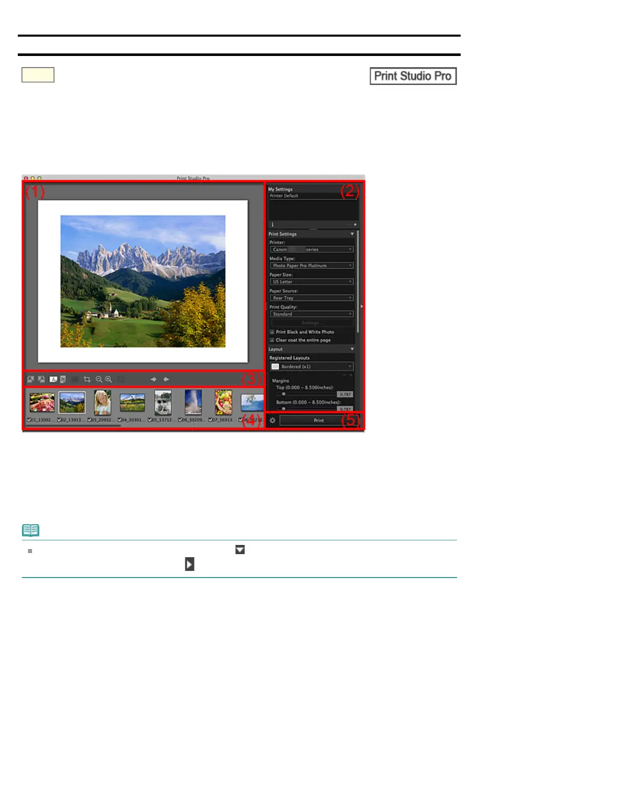The height and width of the screenshot is (806, 623).
Task: Click the info icon under My Settings
Action: [x=272, y=224]
